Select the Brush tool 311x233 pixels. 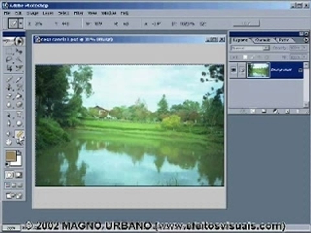coord(19,79)
